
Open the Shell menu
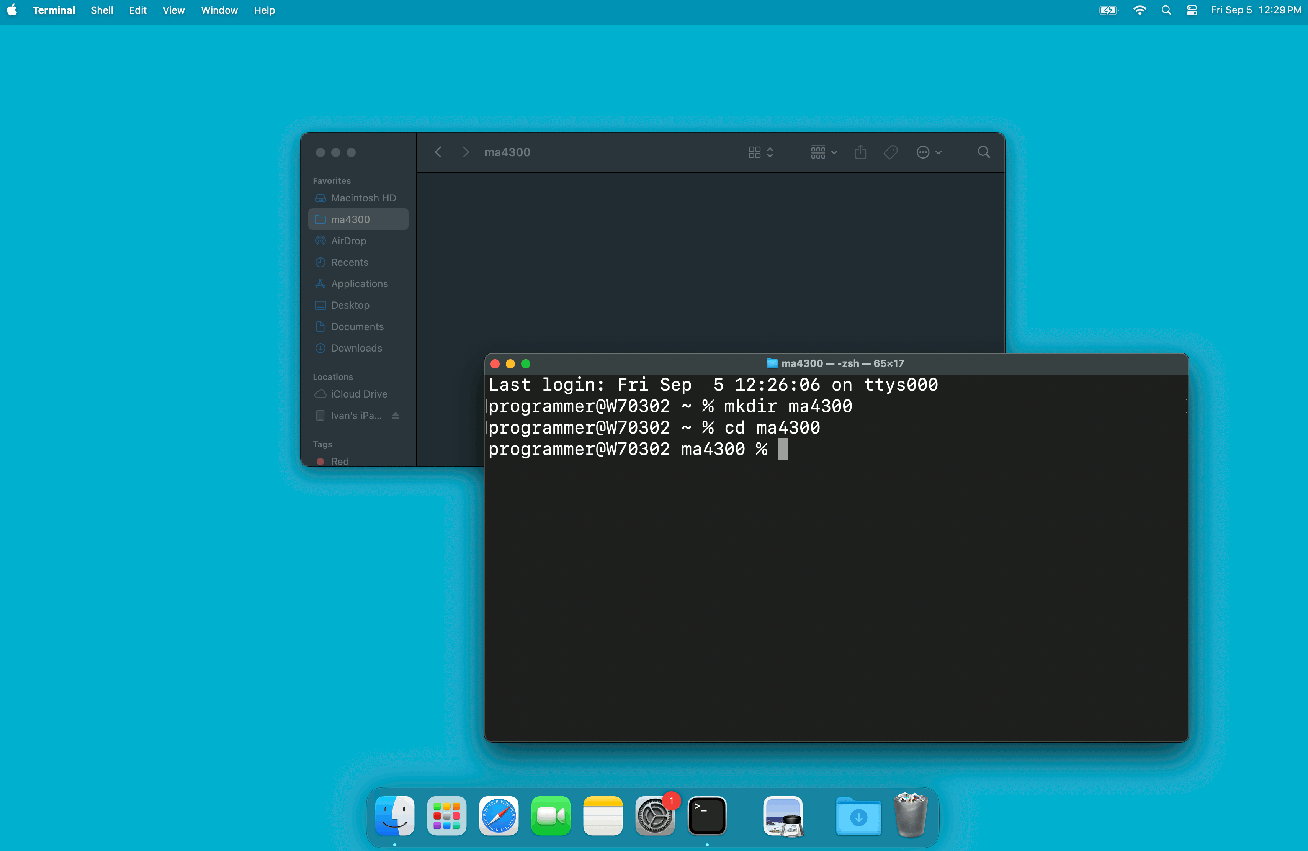pyautogui.click(x=102, y=10)
